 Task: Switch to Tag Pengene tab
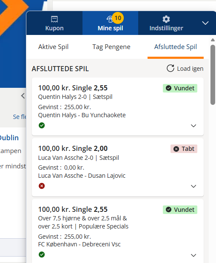pos(111,47)
